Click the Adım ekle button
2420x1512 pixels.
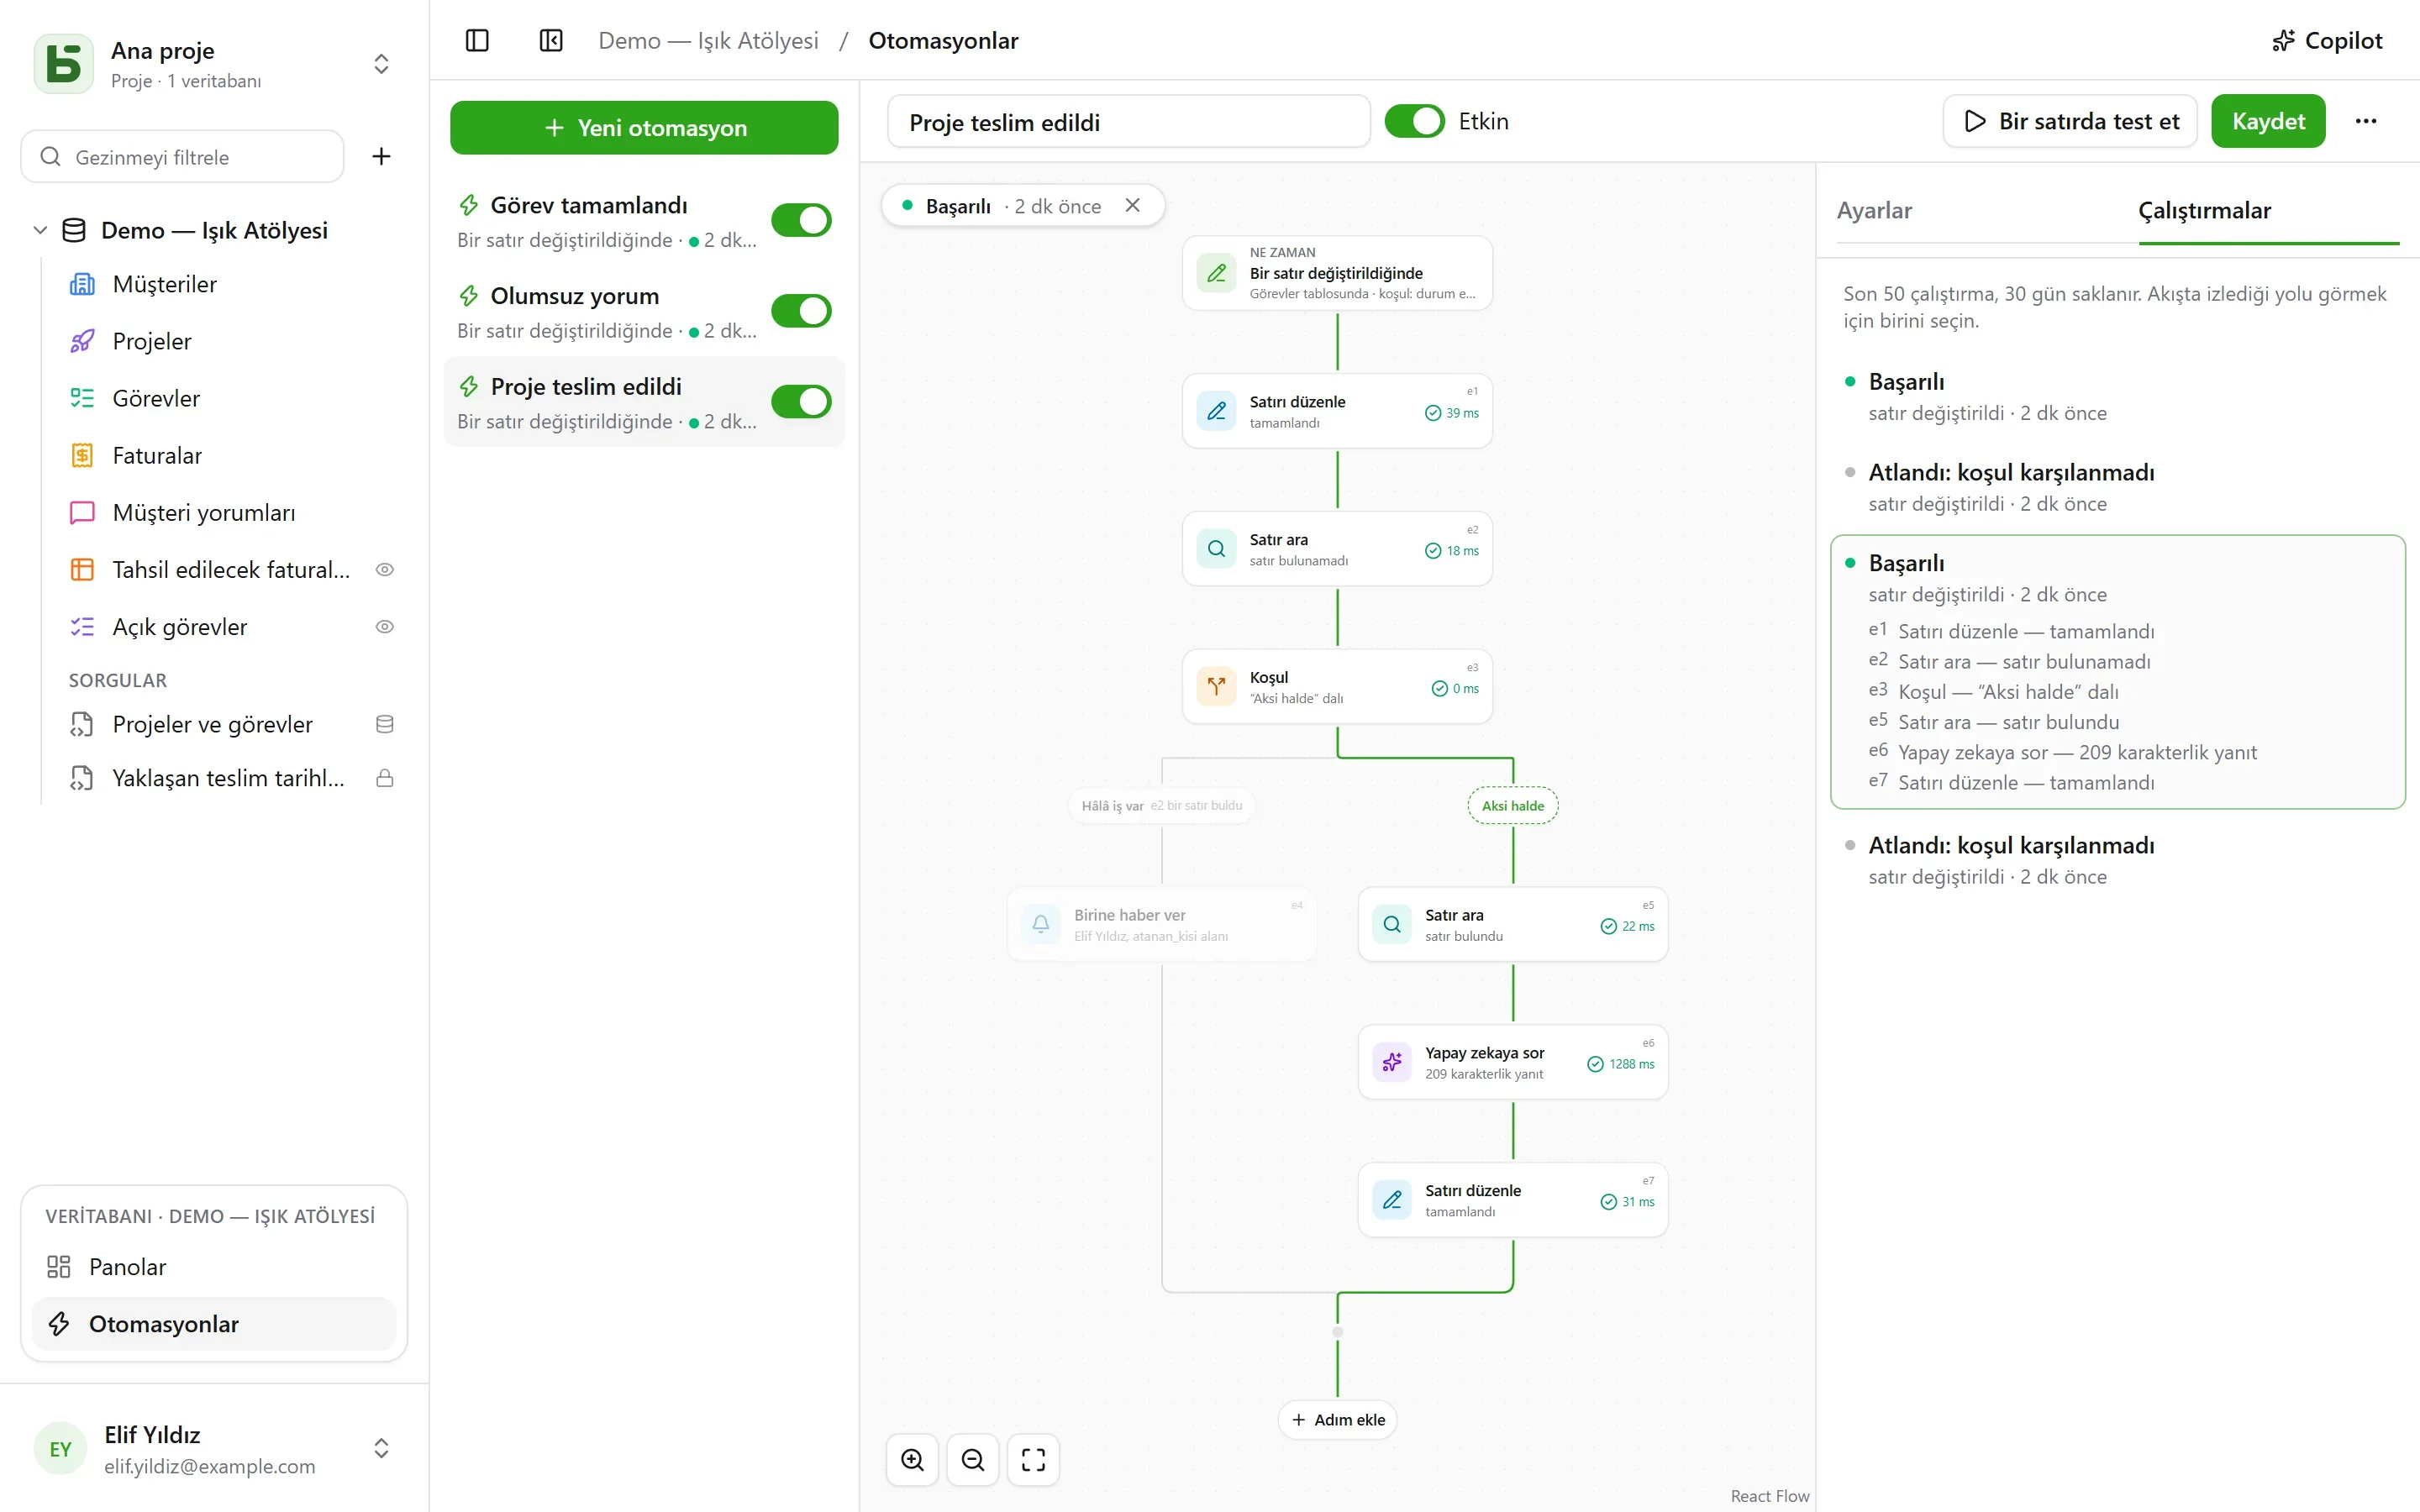click(x=1337, y=1420)
